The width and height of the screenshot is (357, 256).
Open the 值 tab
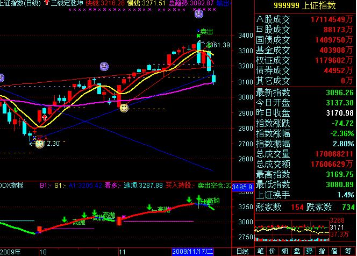pyautogui.click(x=334, y=251)
